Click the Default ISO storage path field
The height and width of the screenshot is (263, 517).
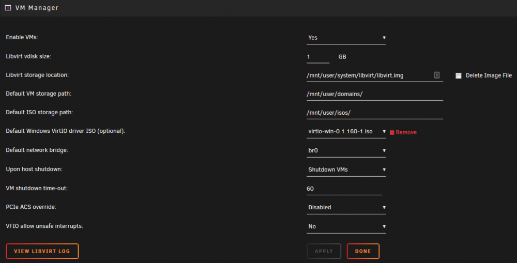click(x=374, y=113)
